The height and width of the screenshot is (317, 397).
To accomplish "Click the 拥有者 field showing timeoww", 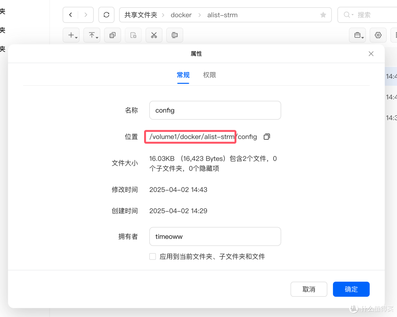I will point(215,236).
